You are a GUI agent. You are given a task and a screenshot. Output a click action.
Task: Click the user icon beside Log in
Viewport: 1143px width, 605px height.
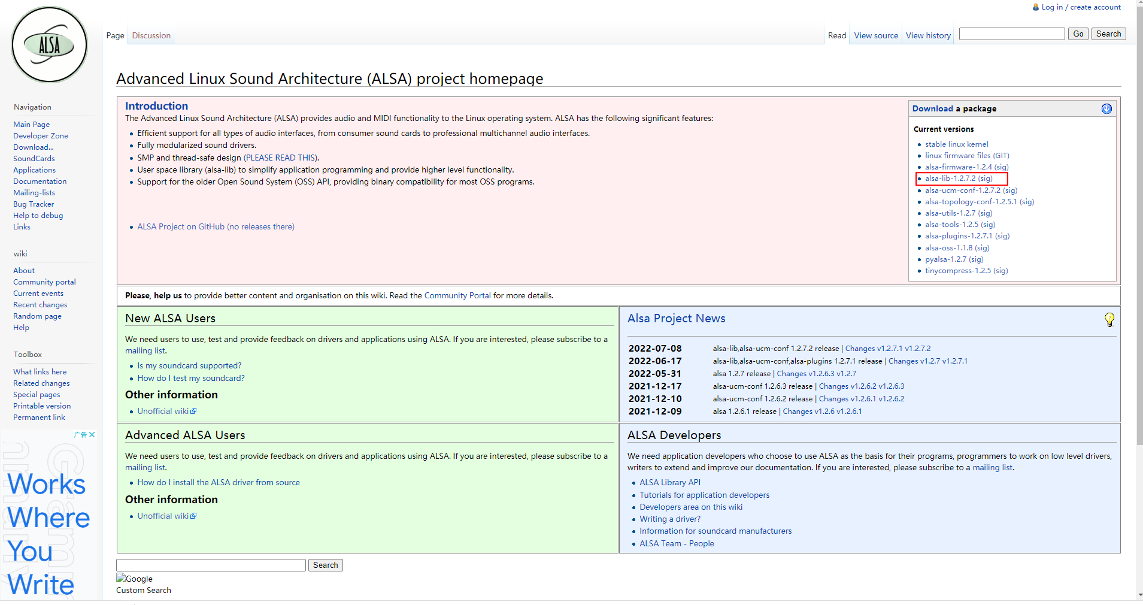pyautogui.click(x=1036, y=7)
